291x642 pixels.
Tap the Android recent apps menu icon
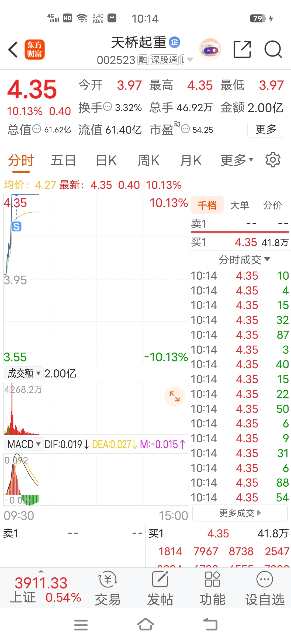pos(81,625)
